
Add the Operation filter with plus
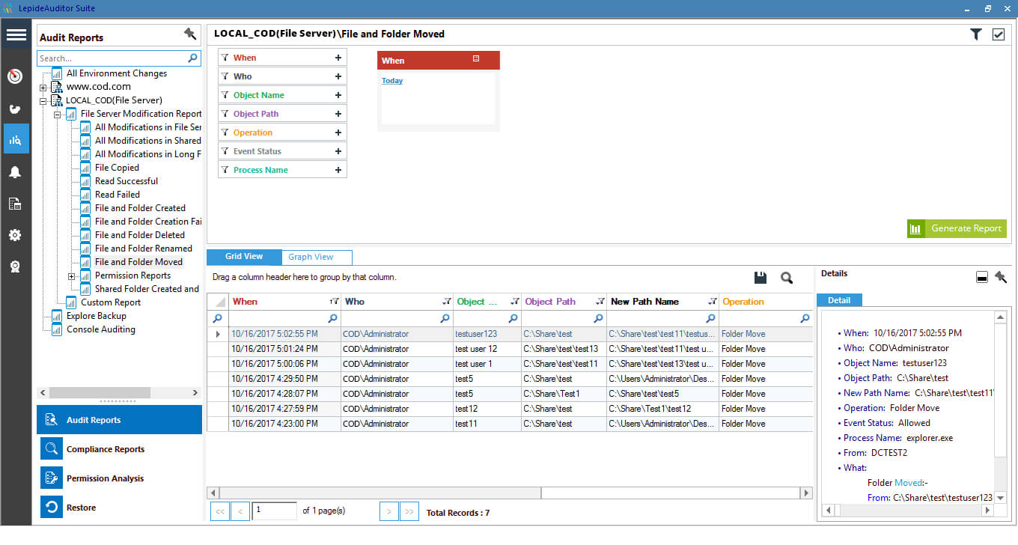click(x=338, y=133)
